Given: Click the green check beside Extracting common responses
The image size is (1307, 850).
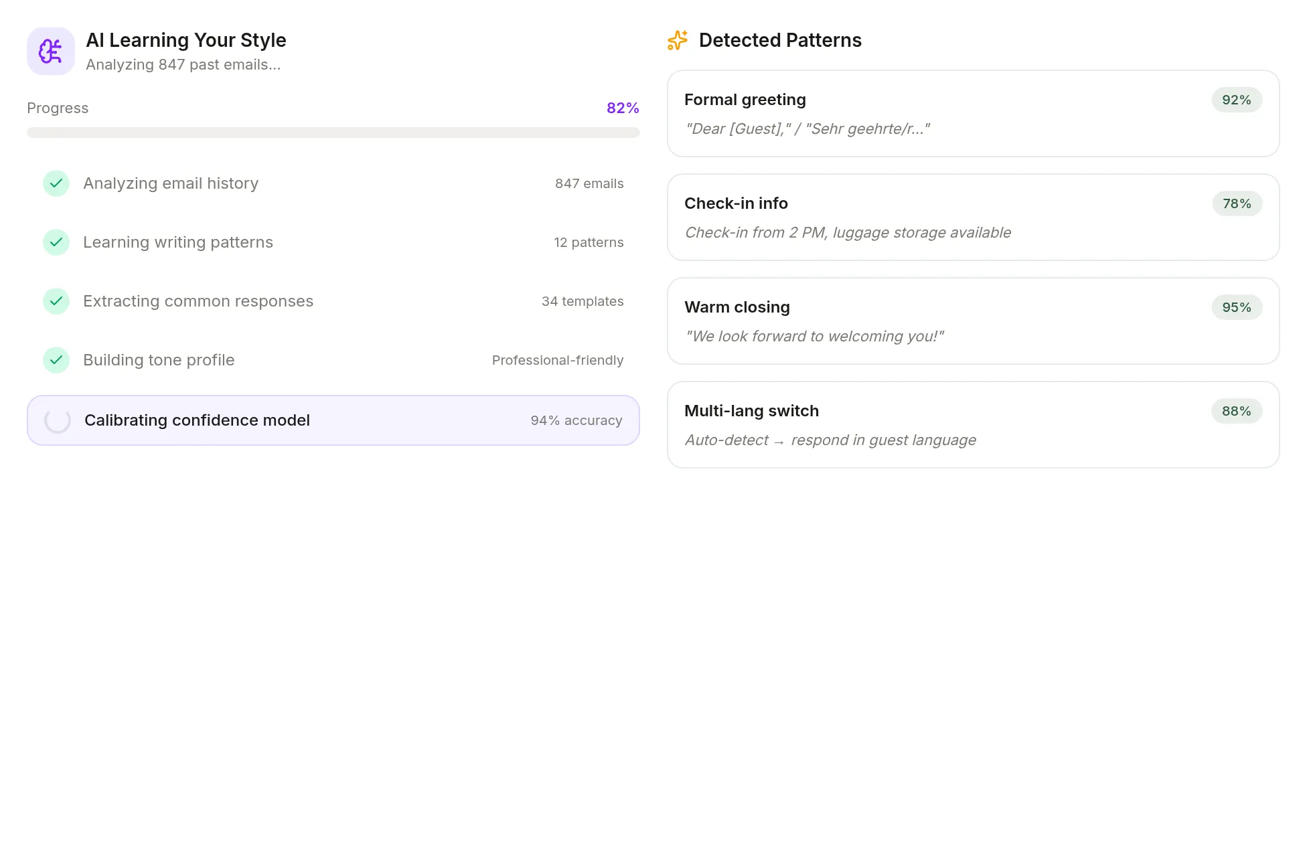Looking at the screenshot, I should [x=56, y=301].
